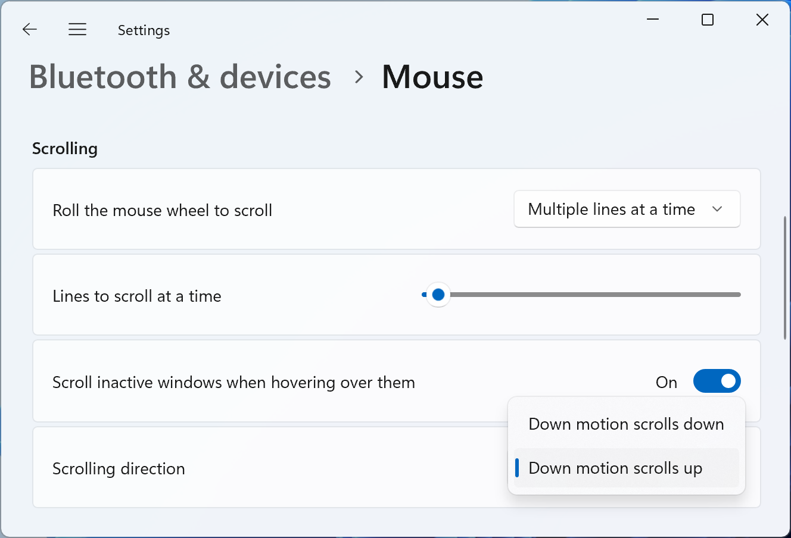Click the Roll the mouse wheel to scroll label
Viewport: 791px width, 538px height.
162,210
